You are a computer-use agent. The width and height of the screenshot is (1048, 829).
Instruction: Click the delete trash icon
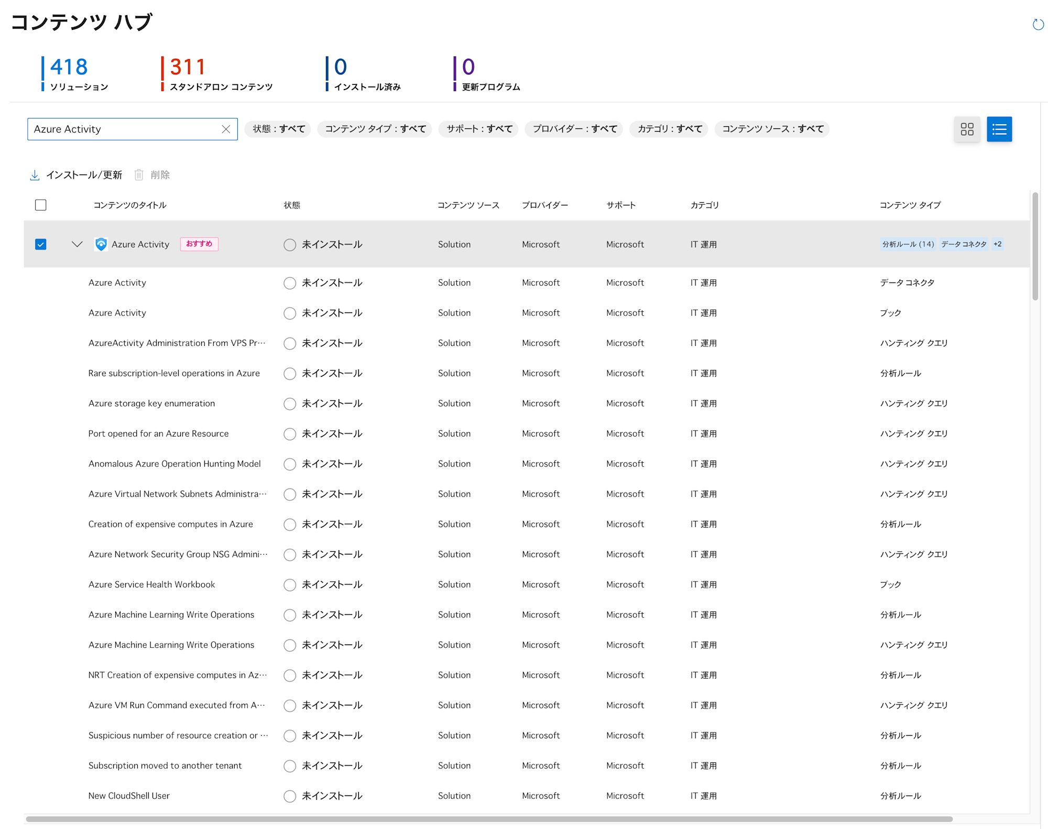pos(139,175)
